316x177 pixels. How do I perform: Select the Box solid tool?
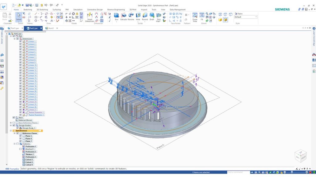pos(116,16)
